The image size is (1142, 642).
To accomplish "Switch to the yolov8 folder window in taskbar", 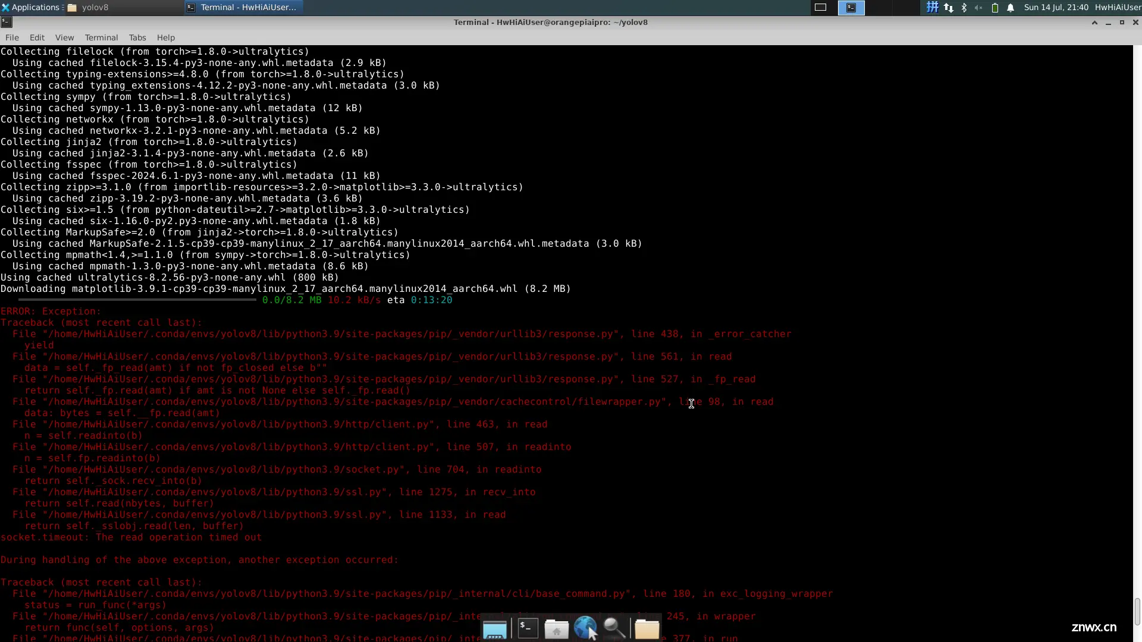I will click(x=123, y=7).
